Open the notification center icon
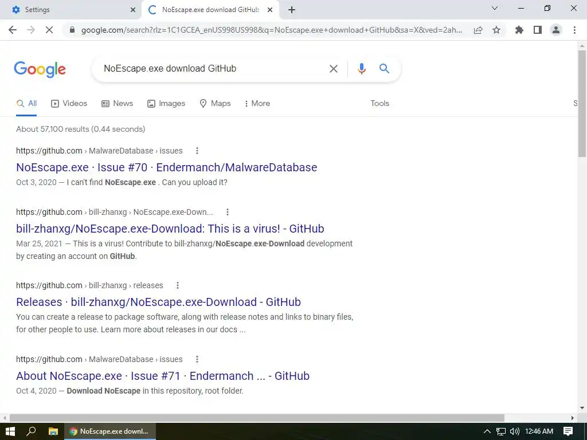This screenshot has width=587, height=440. coord(568,431)
